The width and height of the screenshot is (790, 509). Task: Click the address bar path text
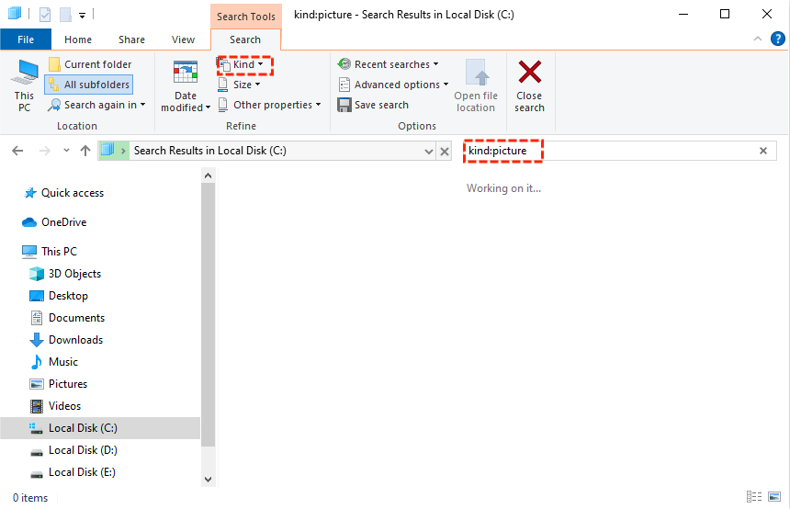[210, 151]
